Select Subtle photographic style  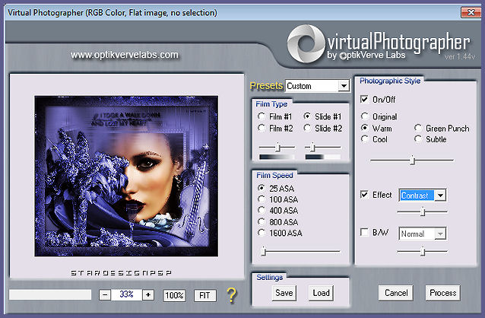(x=418, y=139)
